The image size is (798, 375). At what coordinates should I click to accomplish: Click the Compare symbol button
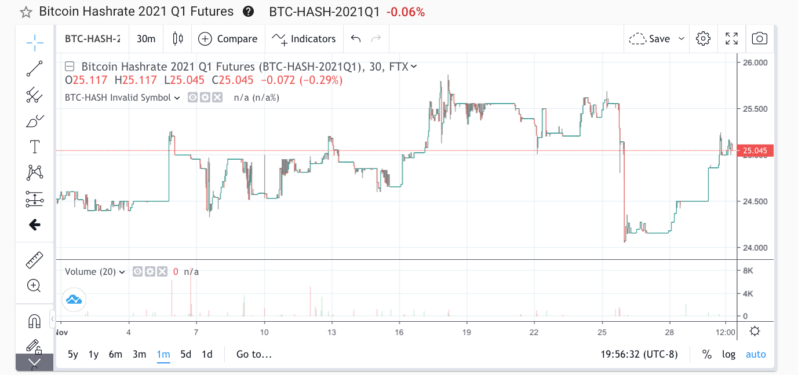tap(228, 39)
